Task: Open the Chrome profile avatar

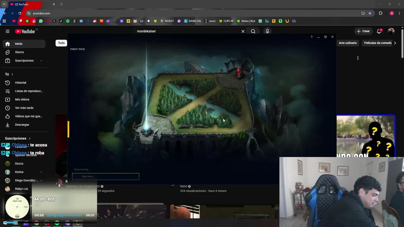Action: pyautogui.click(x=392, y=13)
